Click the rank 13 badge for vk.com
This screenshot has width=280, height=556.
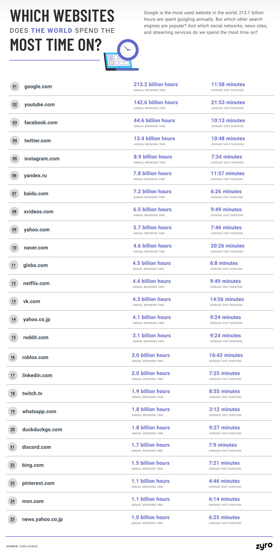(14, 301)
